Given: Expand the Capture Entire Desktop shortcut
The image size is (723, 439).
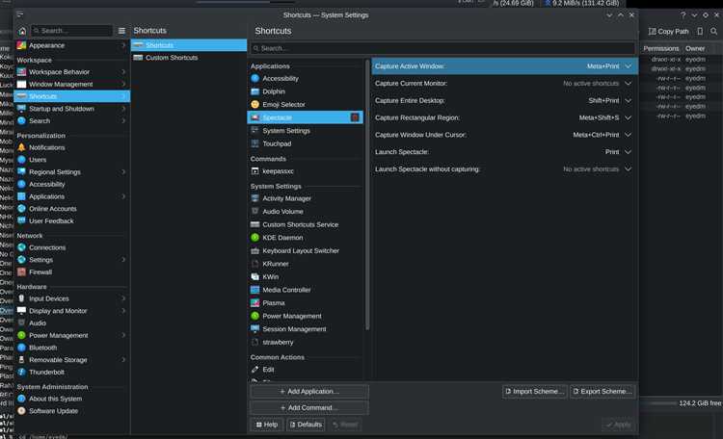Looking at the screenshot, I should (x=628, y=100).
